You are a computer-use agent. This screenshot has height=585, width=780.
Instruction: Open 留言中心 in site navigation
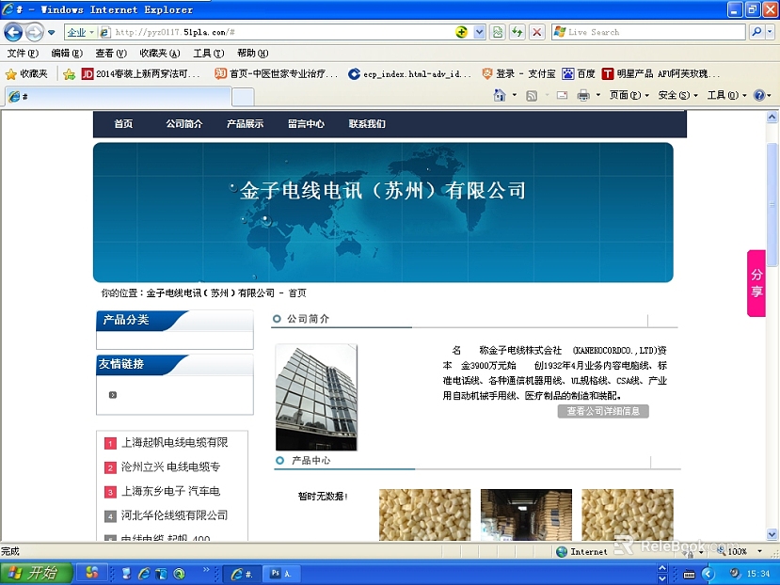coord(306,124)
